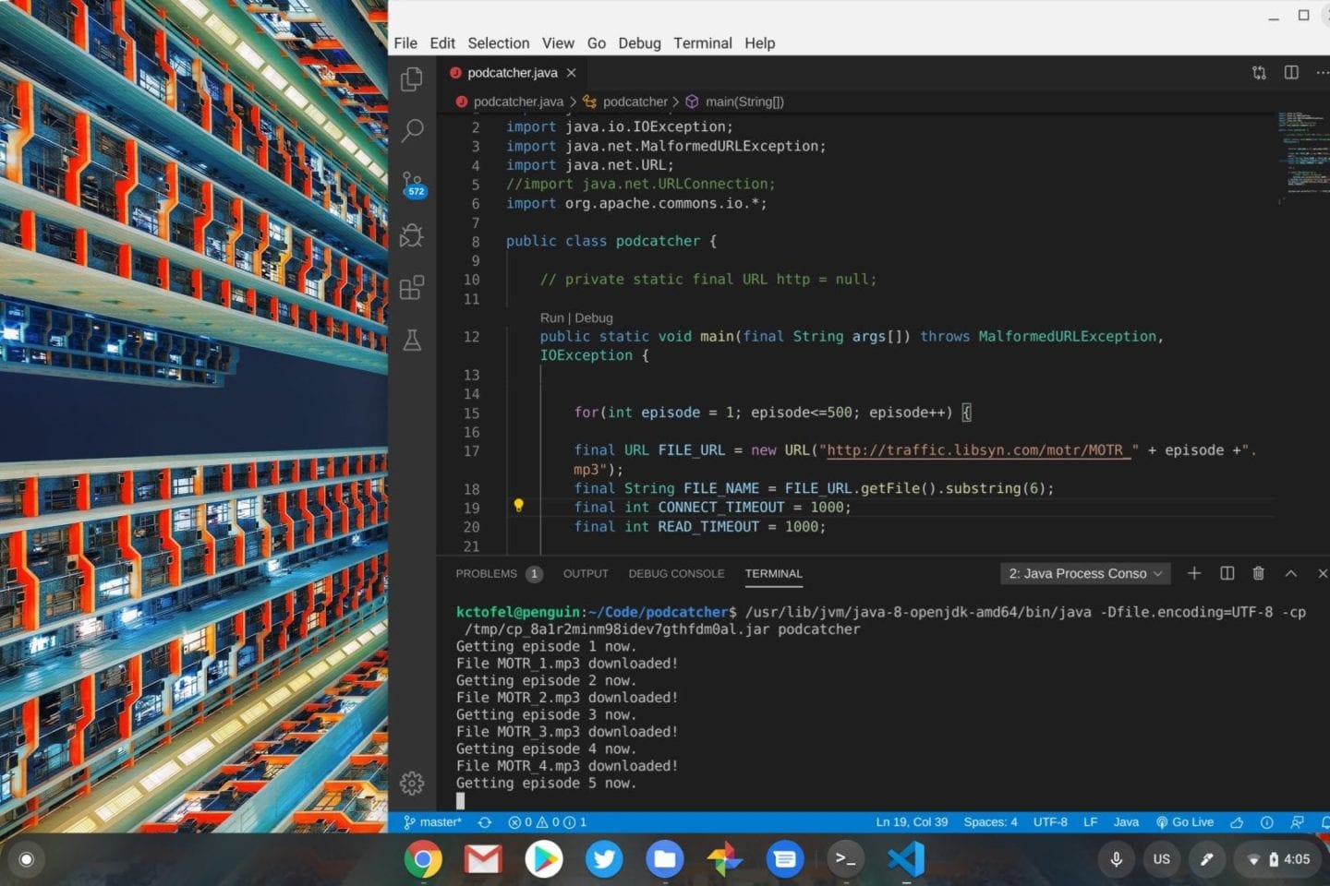The image size is (1330, 886).
Task: Open the Messages app from the shelf
Action: (785, 859)
